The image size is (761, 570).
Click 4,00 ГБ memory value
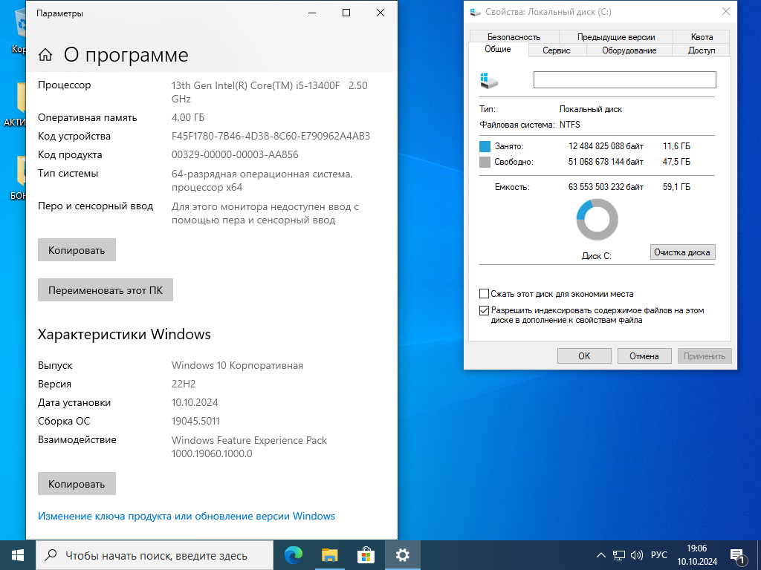click(x=188, y=118)
